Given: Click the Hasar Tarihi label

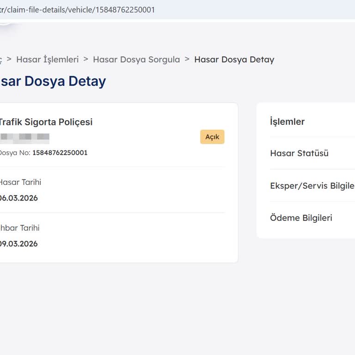Looking at the screenshot, I should (20, 182).
